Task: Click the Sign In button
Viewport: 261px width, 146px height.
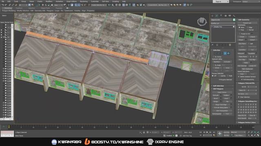Action: pos(221,2)
